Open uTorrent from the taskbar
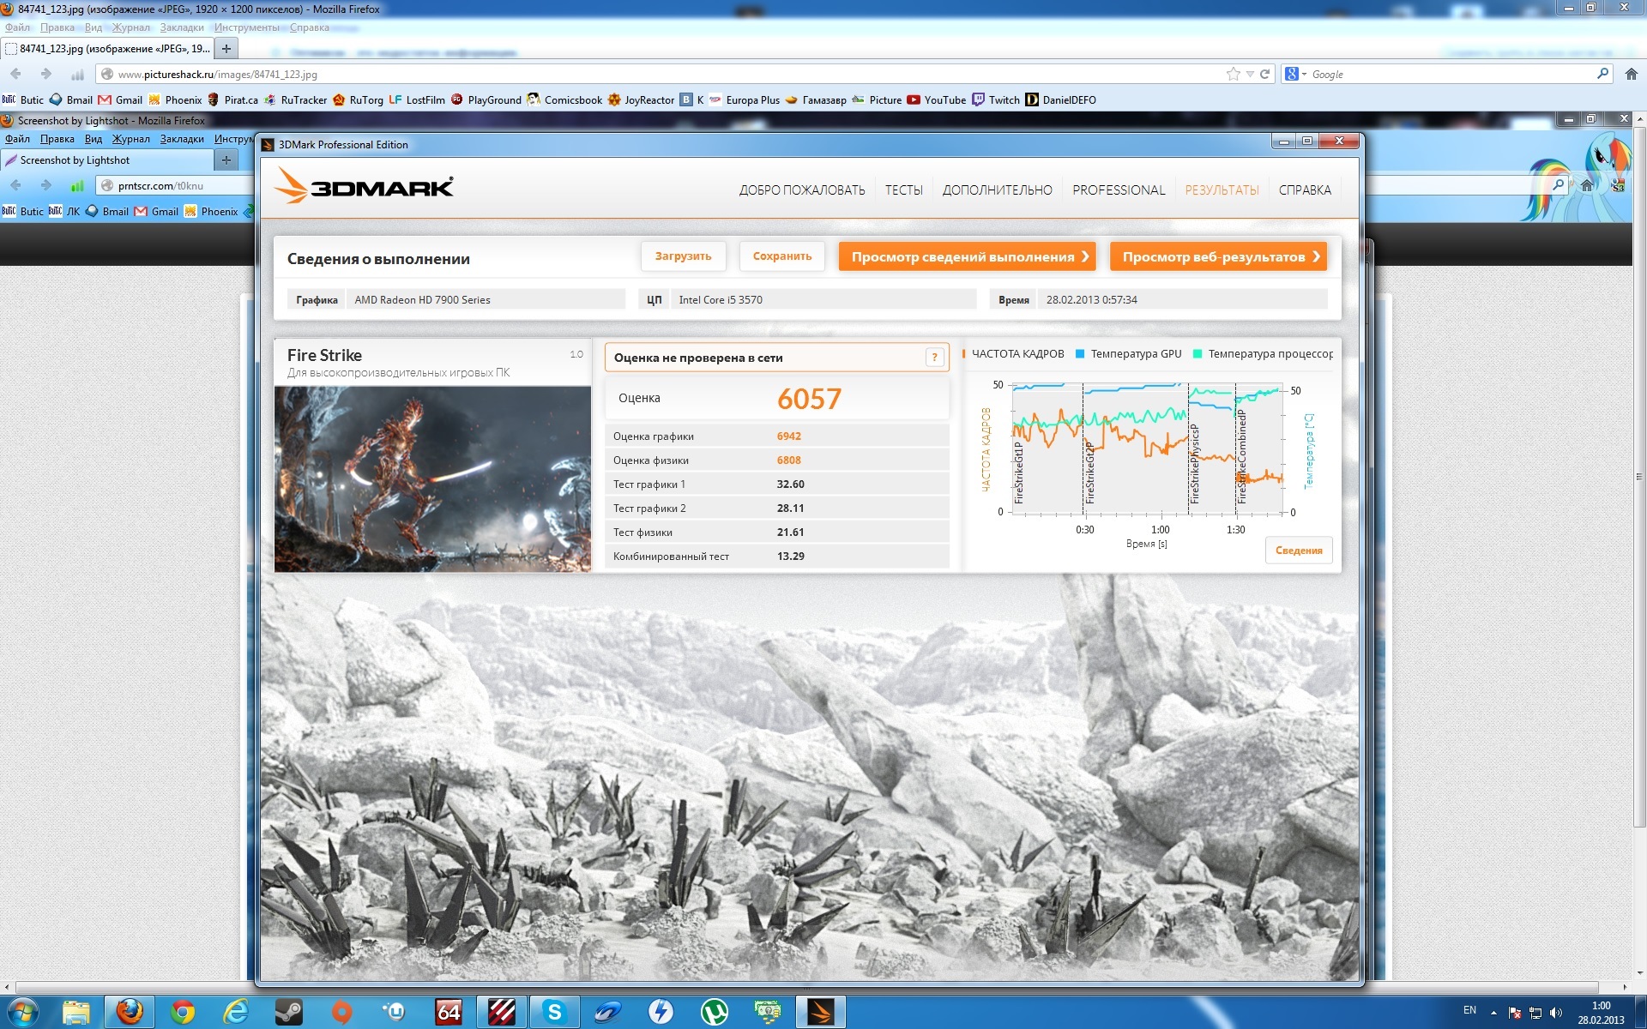This screenshot has width=1647, height=1029. coord(714,1012)
